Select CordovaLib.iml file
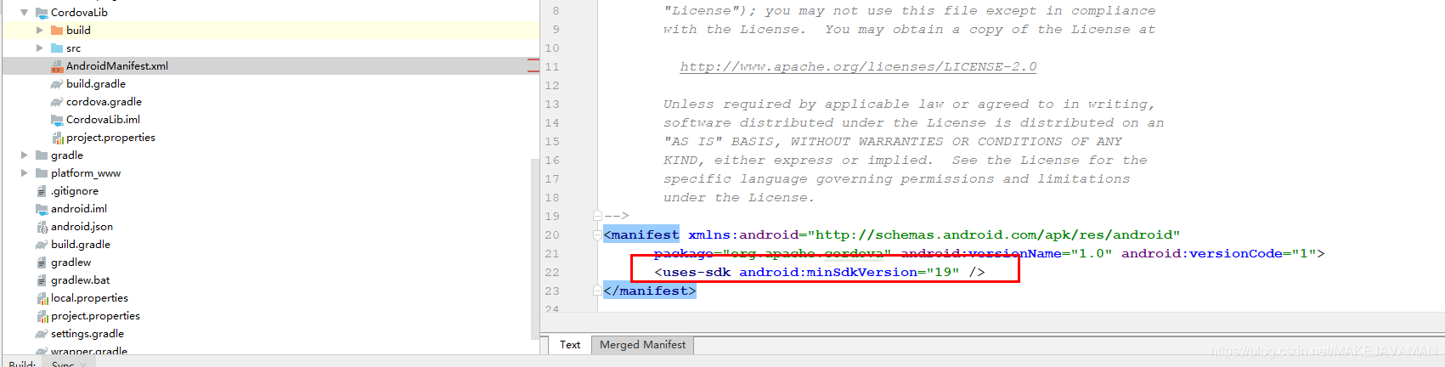 click(103, 119)
